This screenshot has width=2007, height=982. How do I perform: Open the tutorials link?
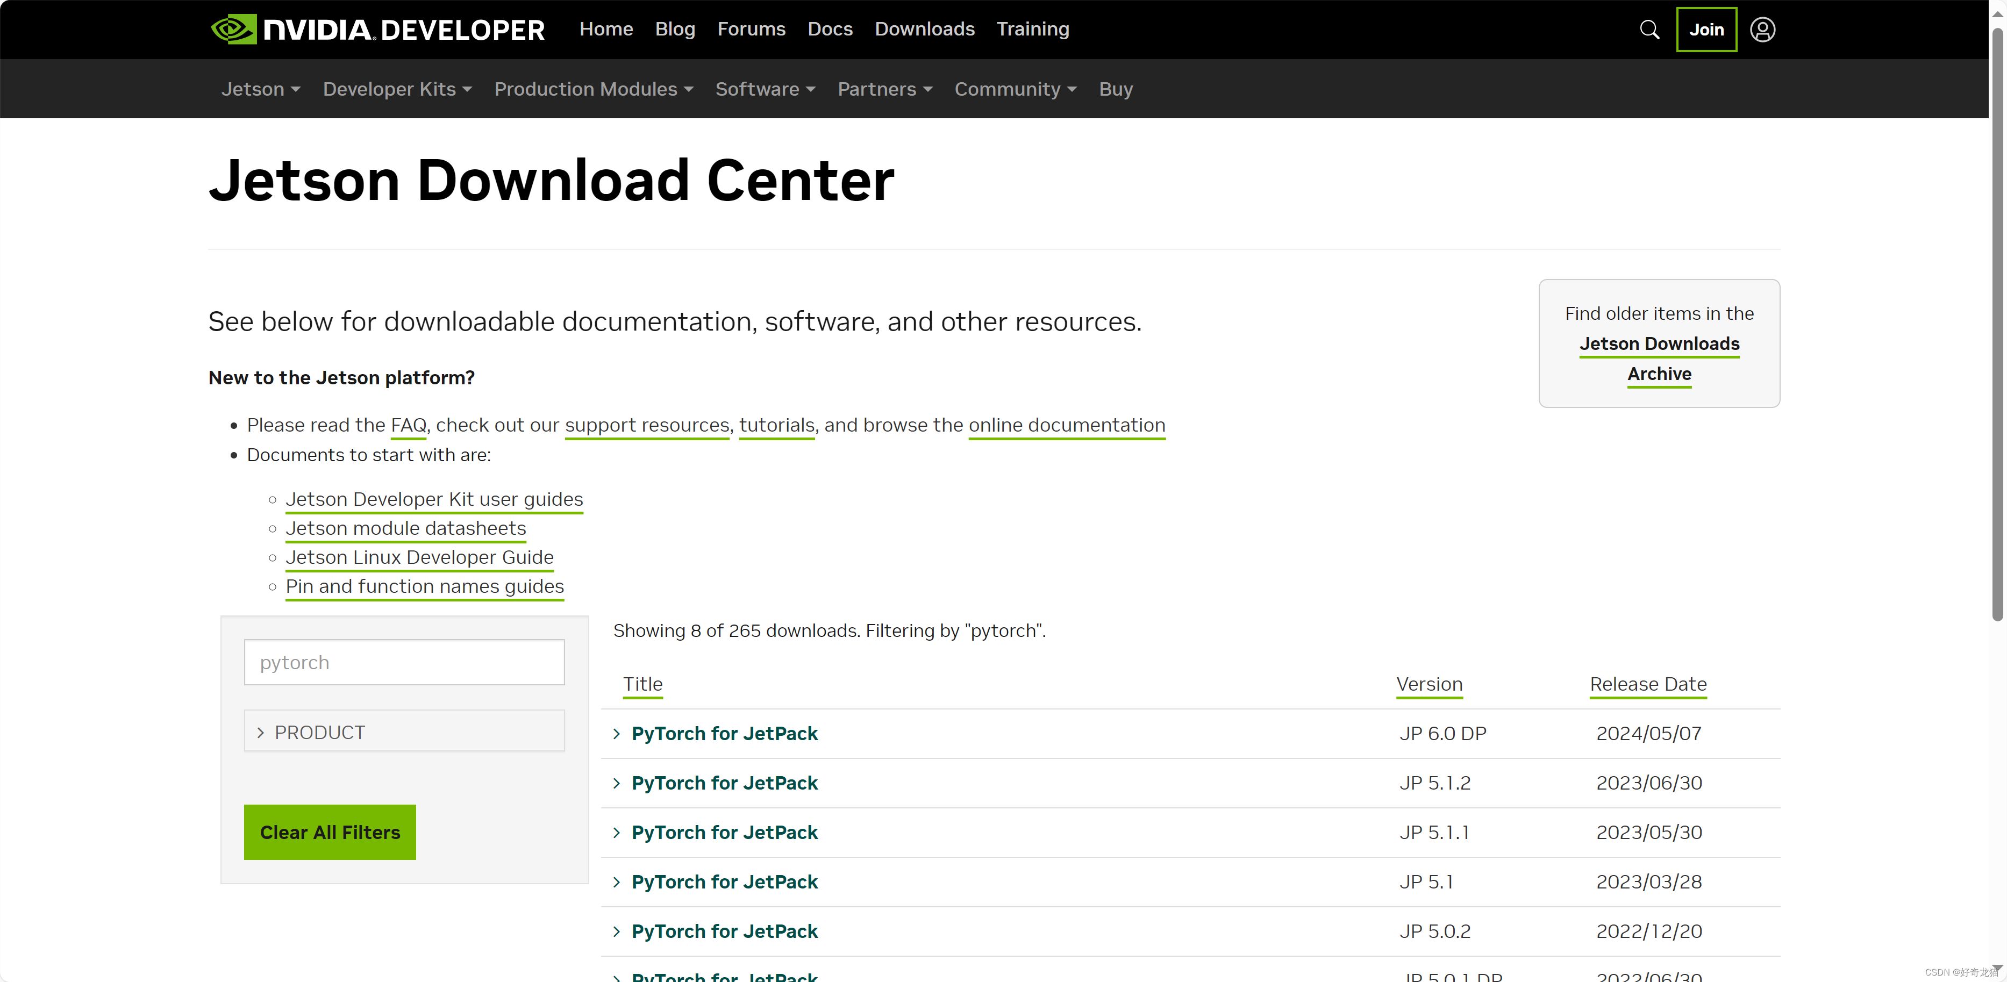click(777, 425)
